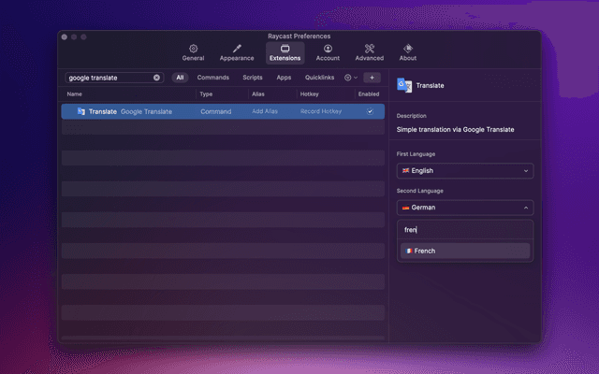Open the Appearance preferences tab
This screenshot has height=374, width=599.
click(x=237, y=51)
